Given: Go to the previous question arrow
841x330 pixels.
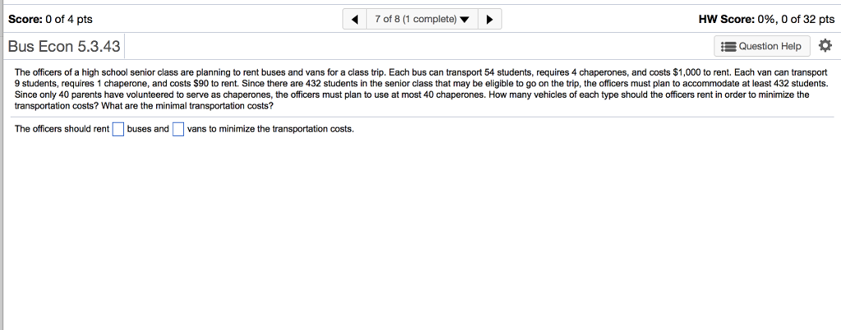Looking at the screenshot, I should (x=356, y=19).
